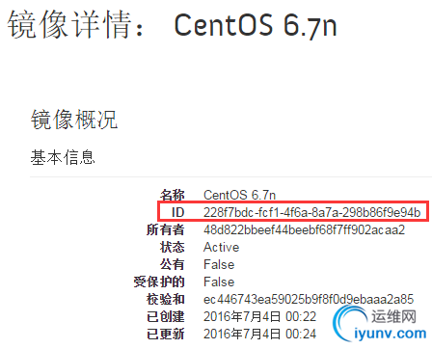
Task: Click the updated time 00:24
Action: (301, 334)
